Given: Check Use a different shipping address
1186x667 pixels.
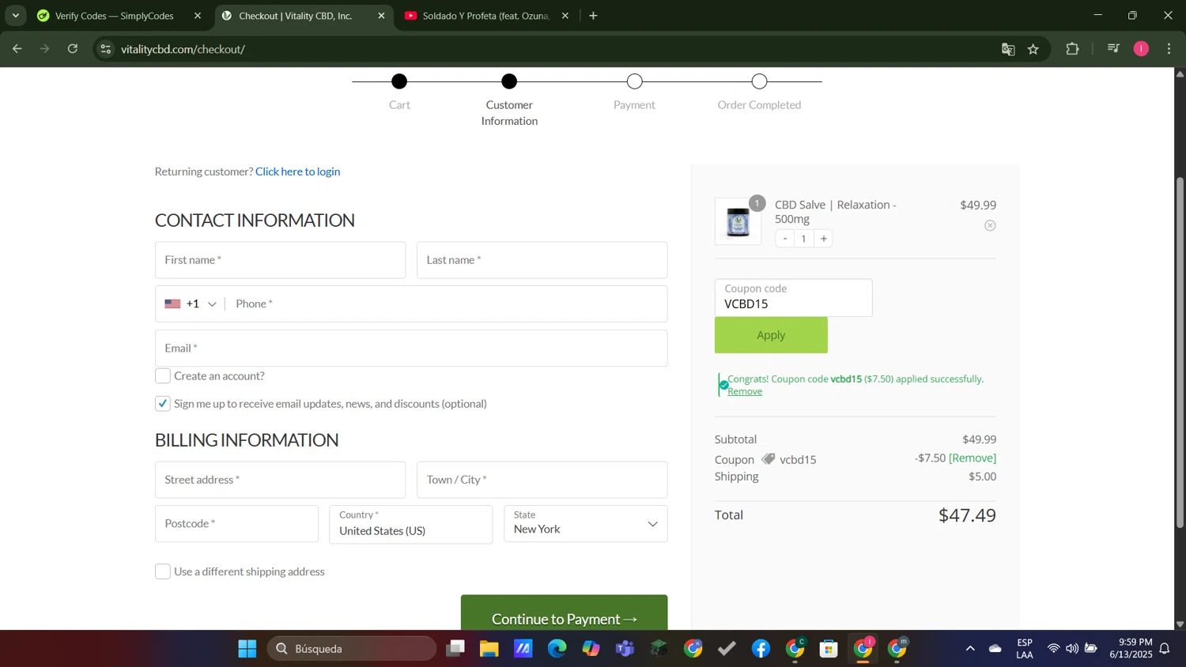Looking at the screenshot, I should tap(163, 572).
